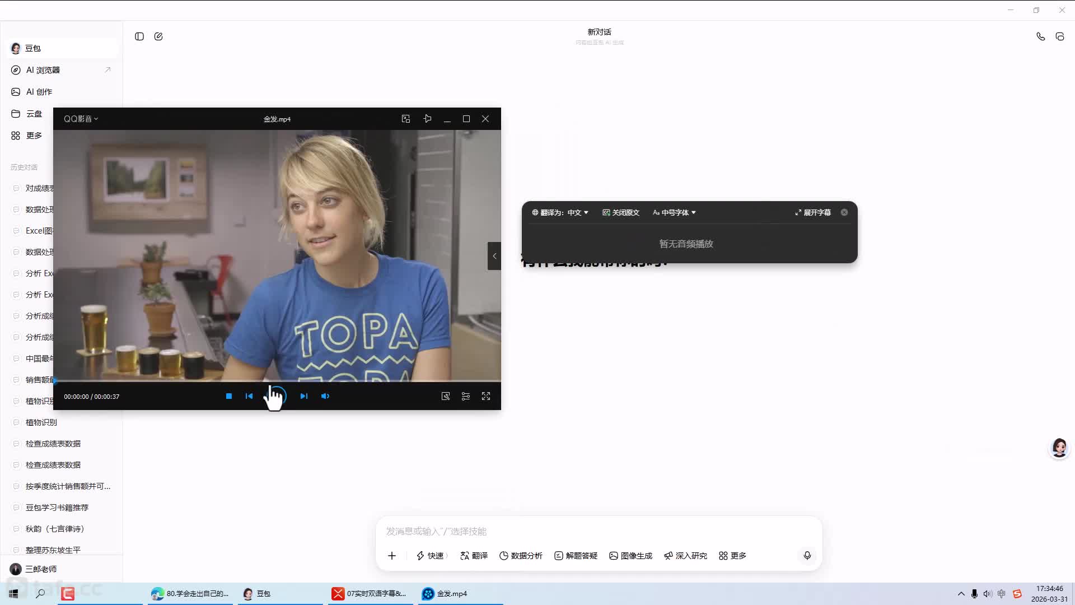Select the 植物识别 history conversation
Screen dimensions: 1075x605
coord(41,422)
